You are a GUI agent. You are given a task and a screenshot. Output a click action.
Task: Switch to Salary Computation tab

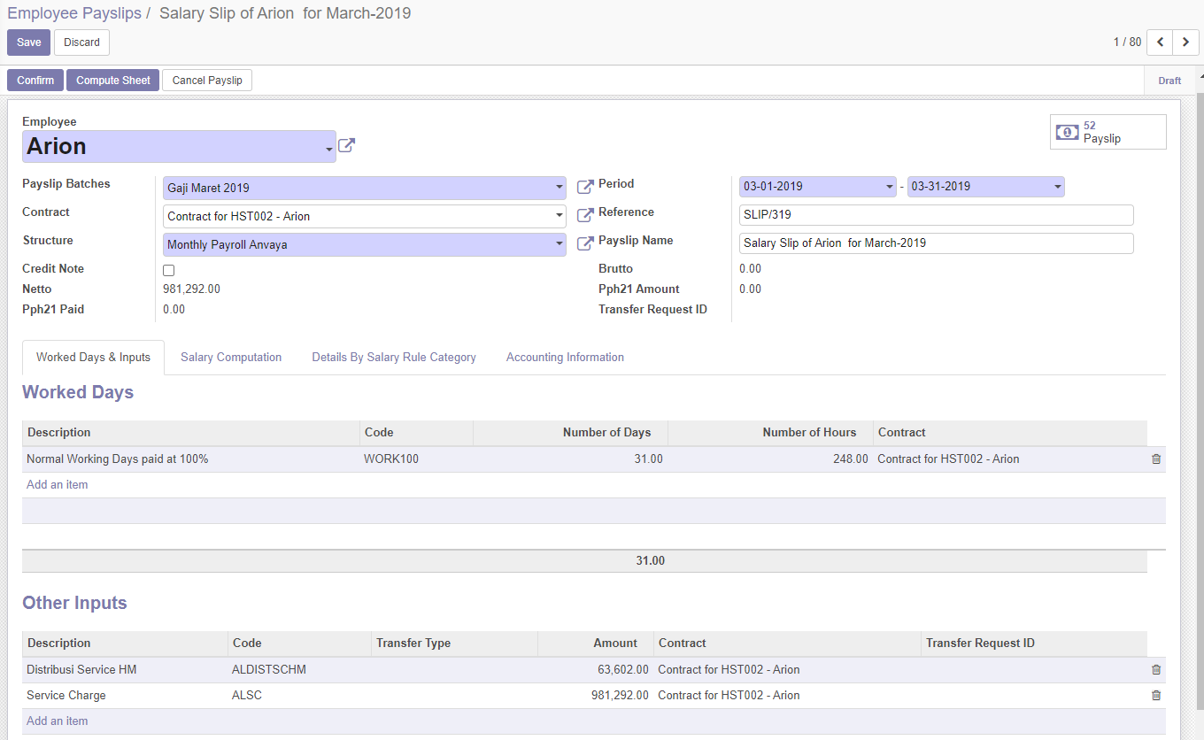click(231, 358)
